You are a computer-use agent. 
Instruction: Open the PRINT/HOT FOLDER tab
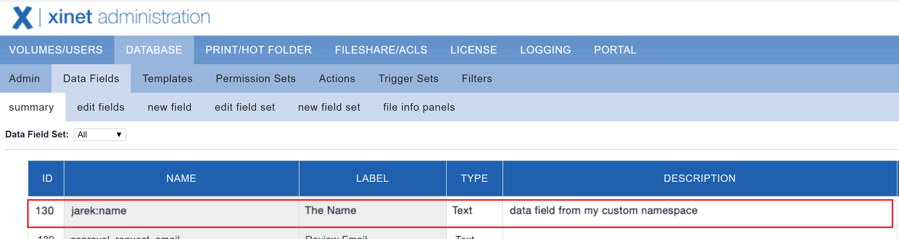258,50
